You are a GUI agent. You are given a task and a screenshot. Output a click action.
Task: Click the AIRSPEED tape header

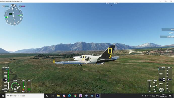pyautogui.click(x=6, y=67)
